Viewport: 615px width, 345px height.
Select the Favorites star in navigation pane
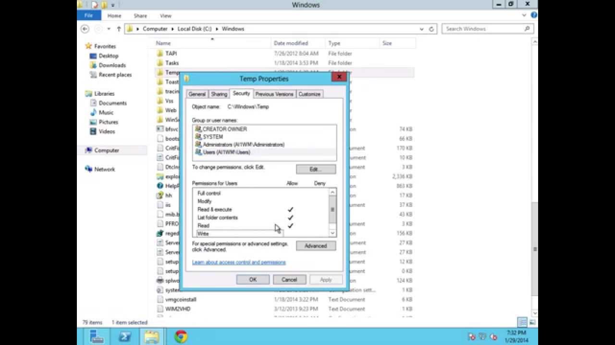coord(88,46)
